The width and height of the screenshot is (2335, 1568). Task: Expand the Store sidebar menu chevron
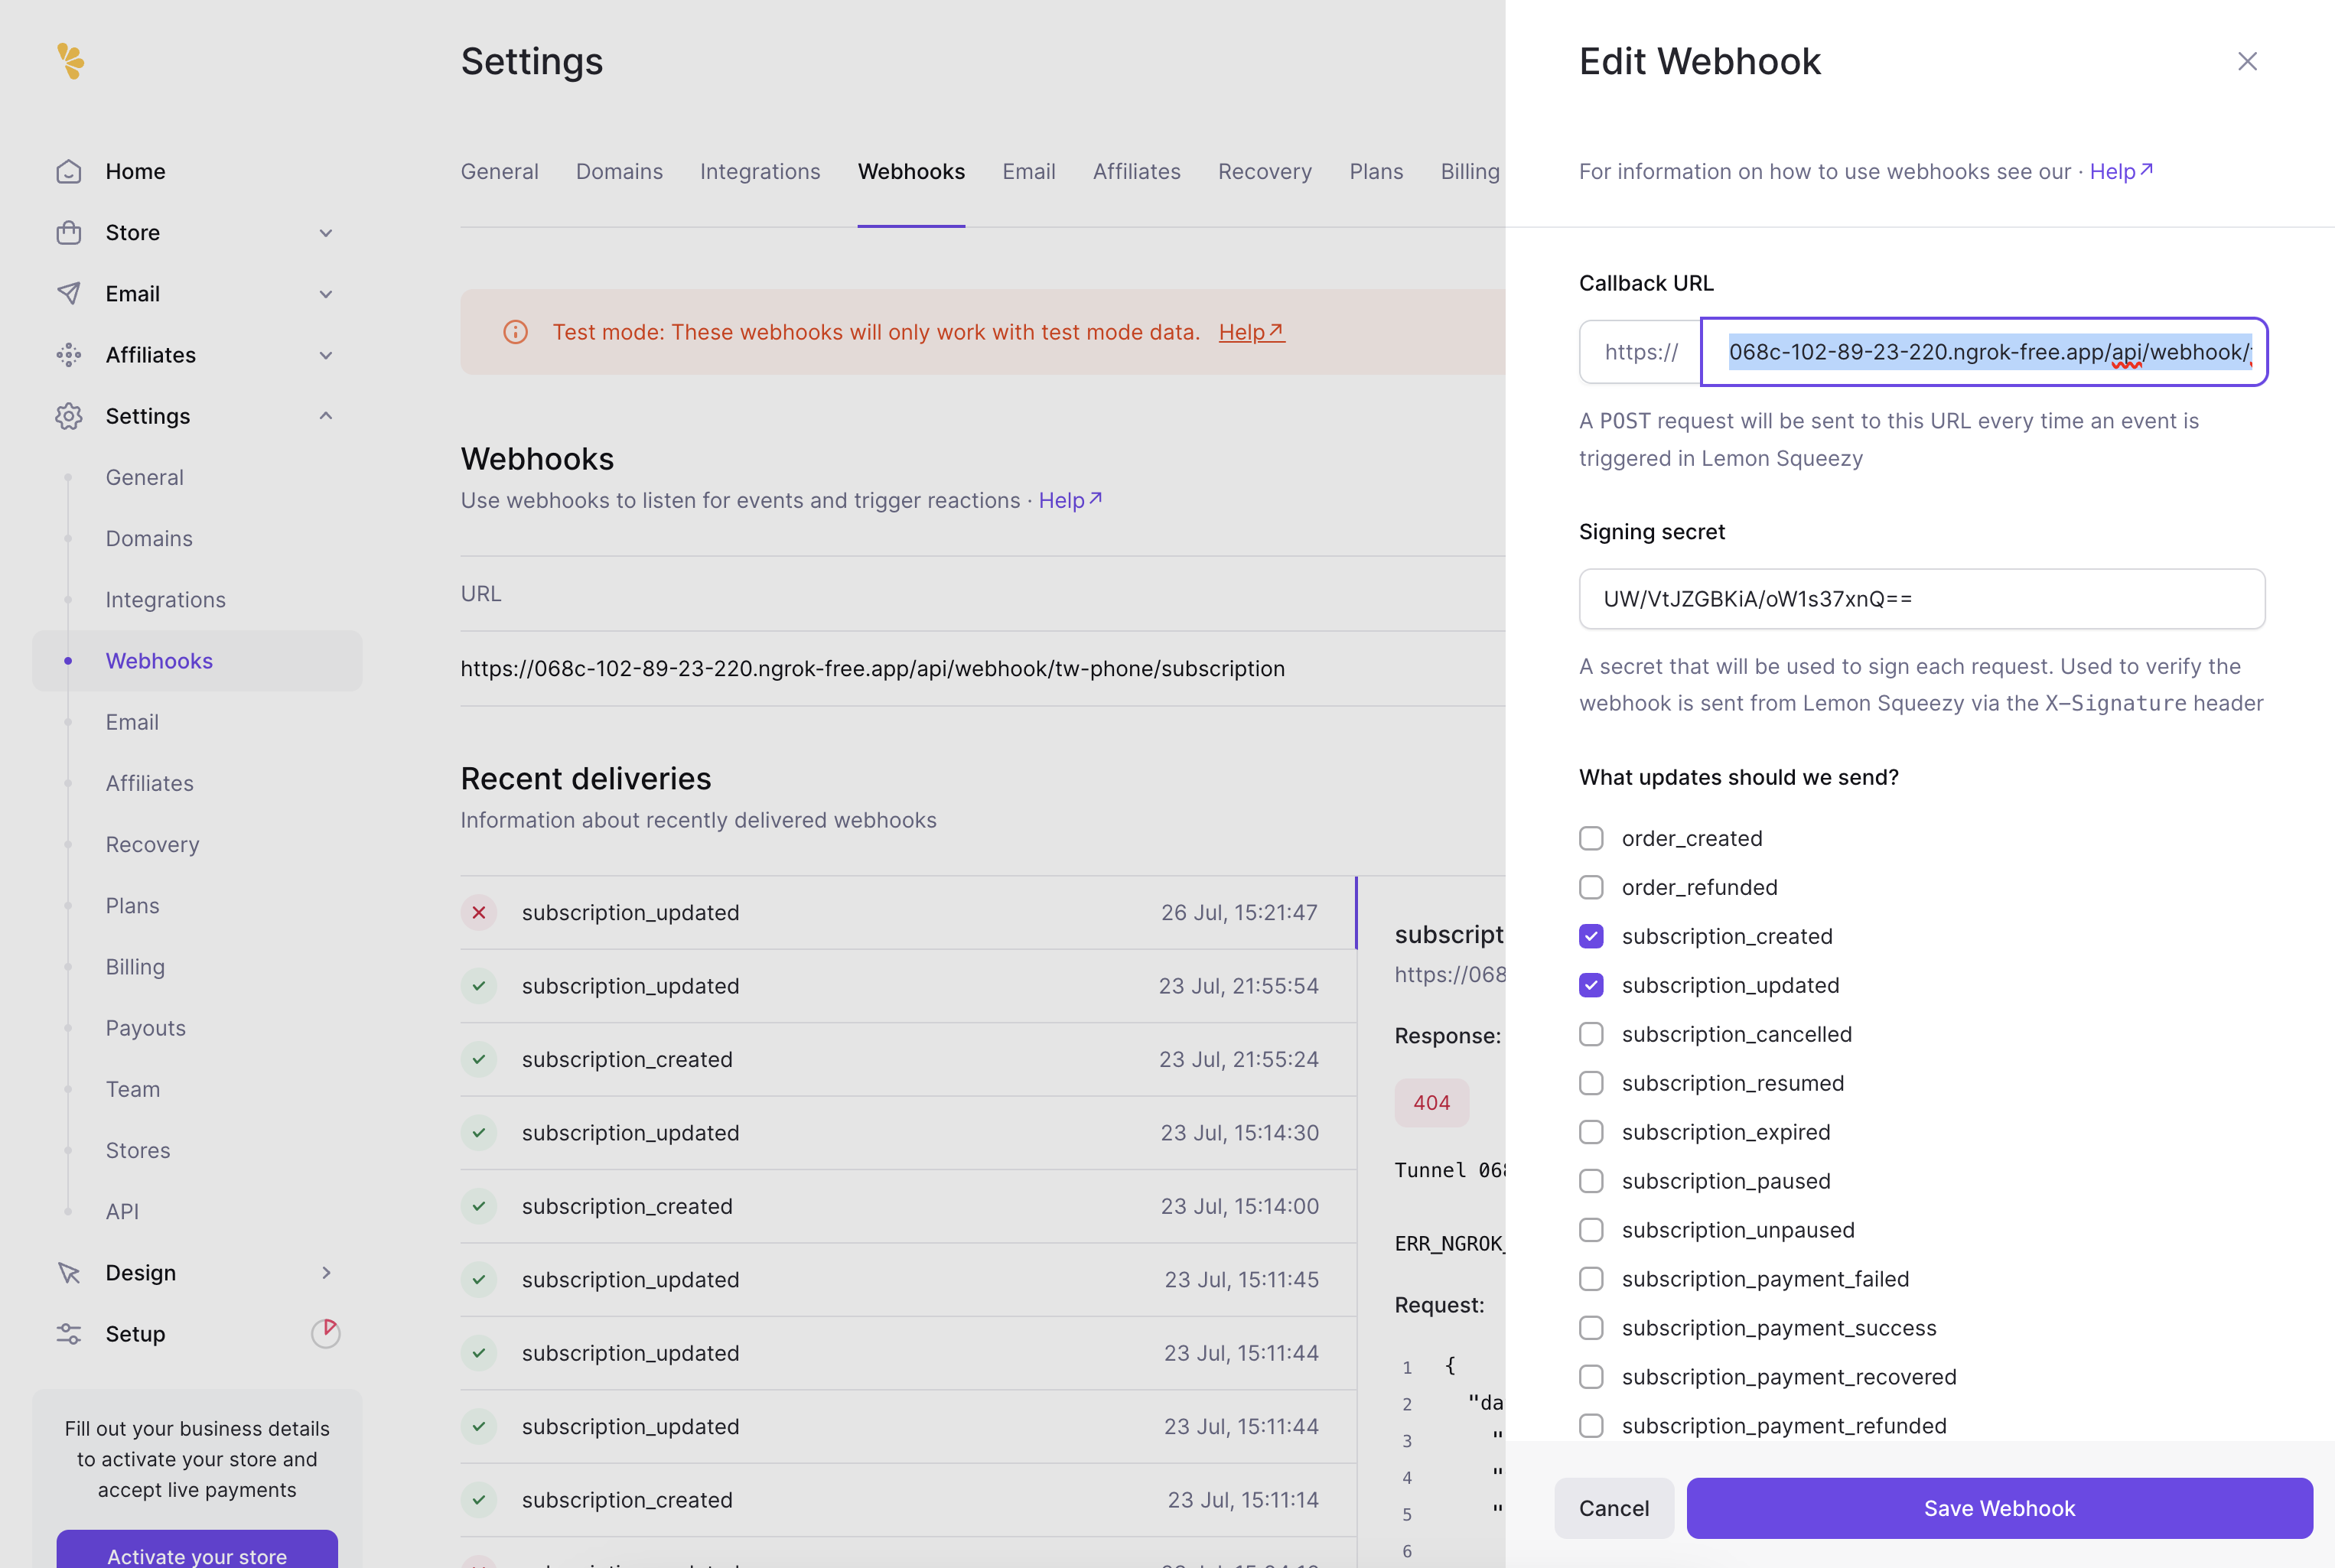point(326,233)
